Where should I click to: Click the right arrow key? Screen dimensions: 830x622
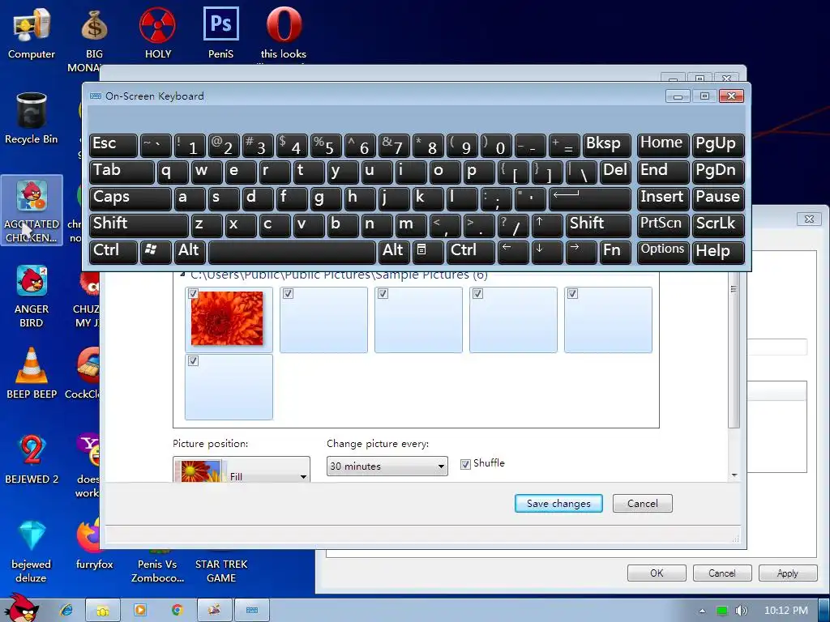coord(580,253)
